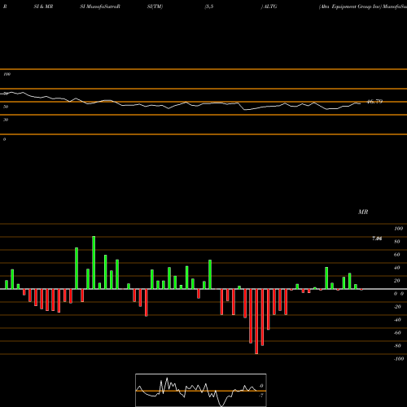Click the 100 label on RSI axis

point(7,74)
